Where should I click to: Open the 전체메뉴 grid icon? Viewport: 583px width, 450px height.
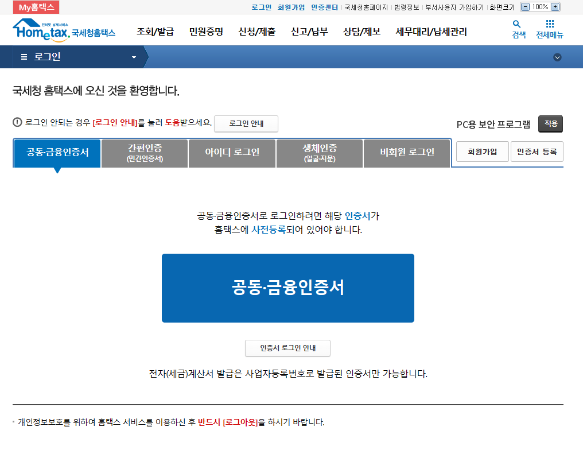pyautogui.click(x=549, y=25)
